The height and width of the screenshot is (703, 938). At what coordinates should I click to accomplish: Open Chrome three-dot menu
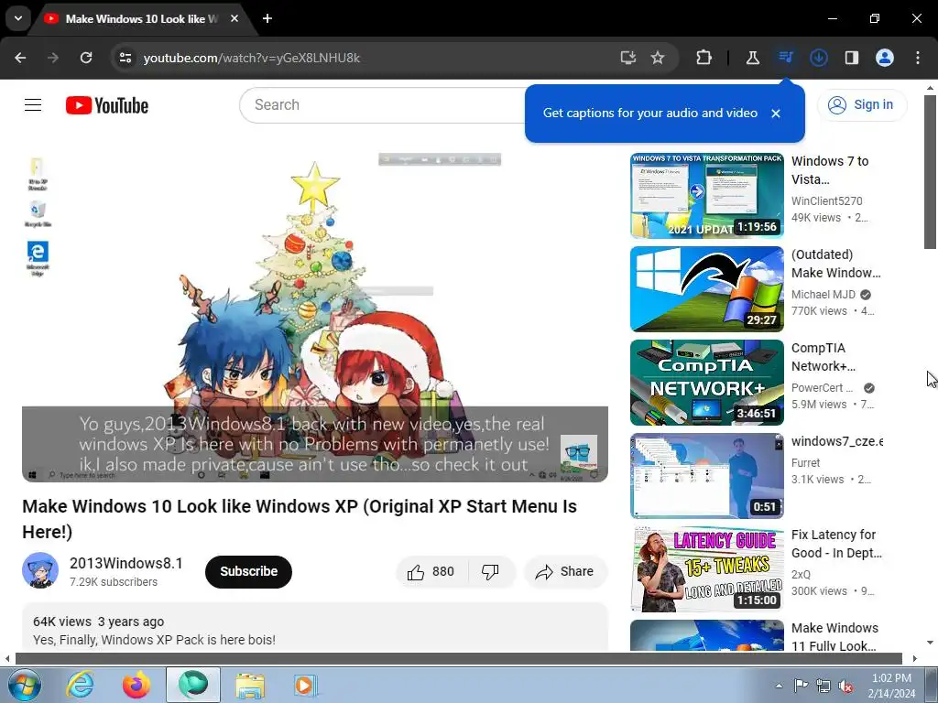click(x=918, y=58)
